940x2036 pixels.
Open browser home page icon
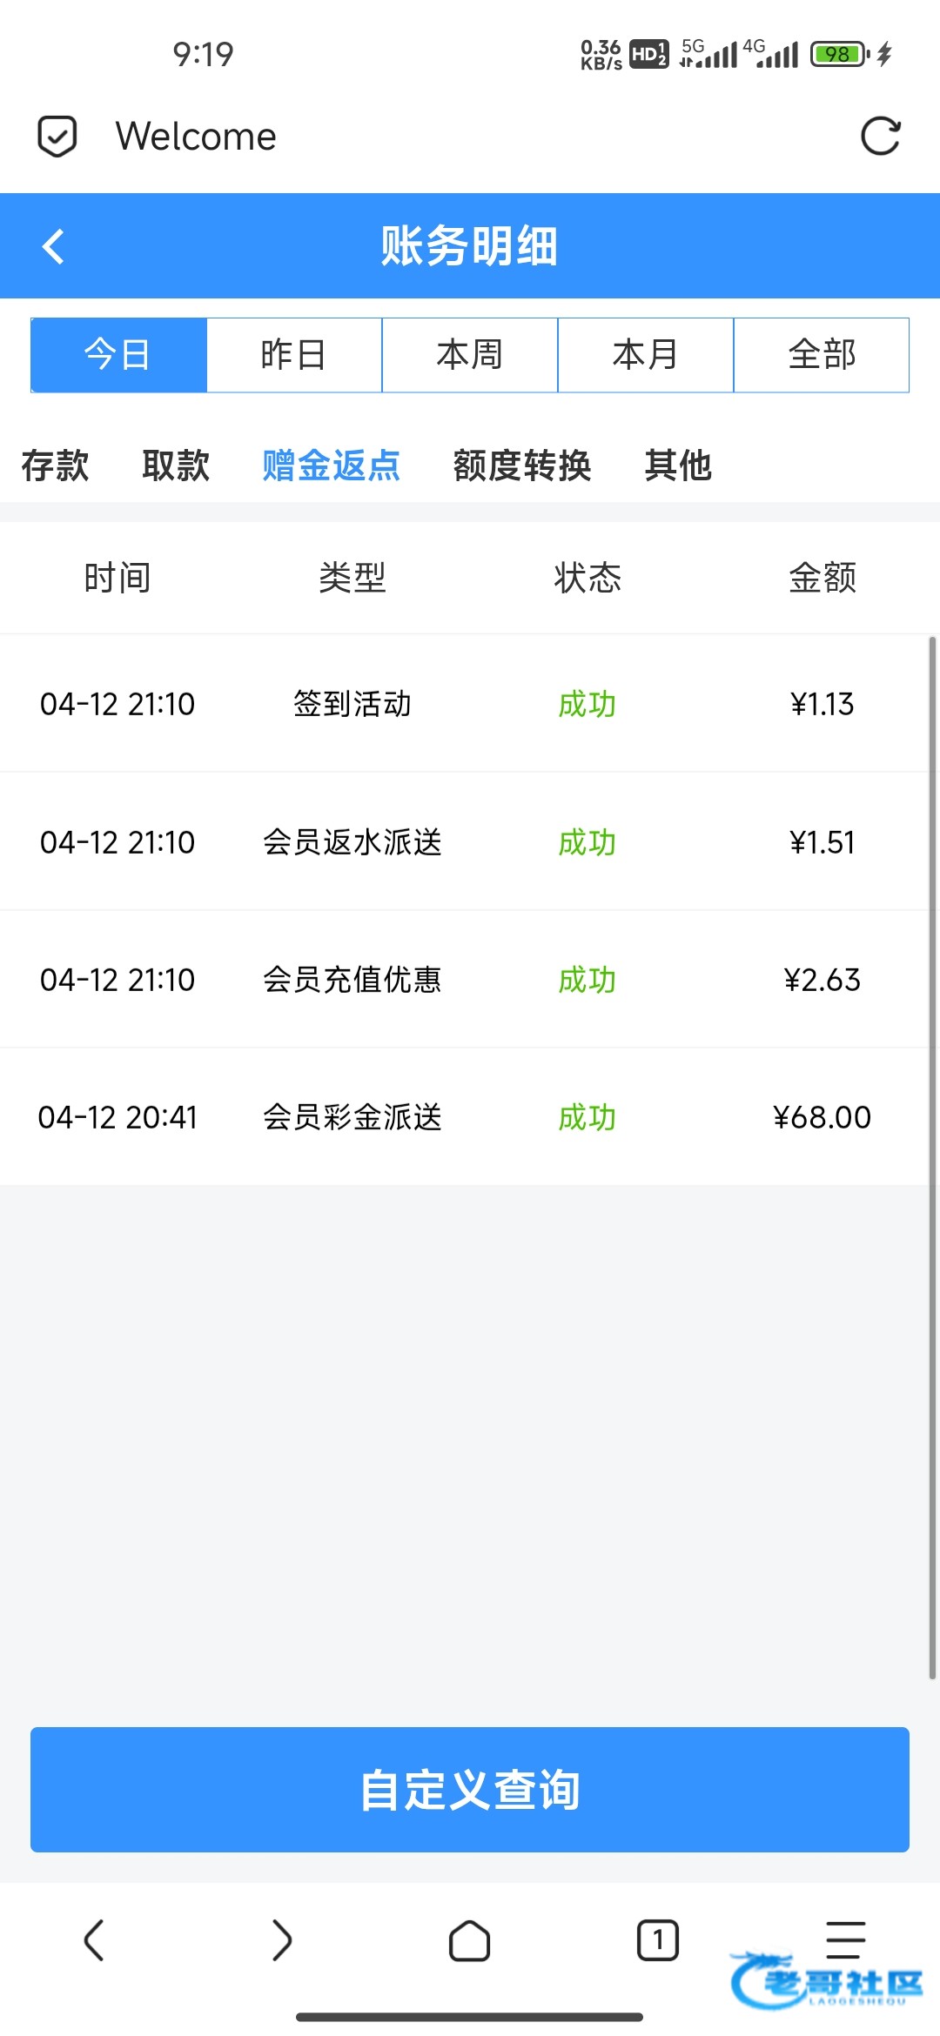[469, 1940]
